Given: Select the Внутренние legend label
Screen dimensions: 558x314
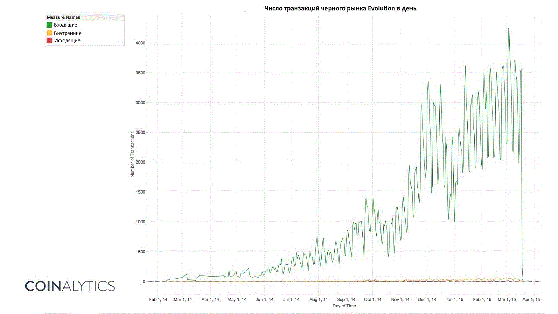Looking at the screenshot, I should (68, 33).
